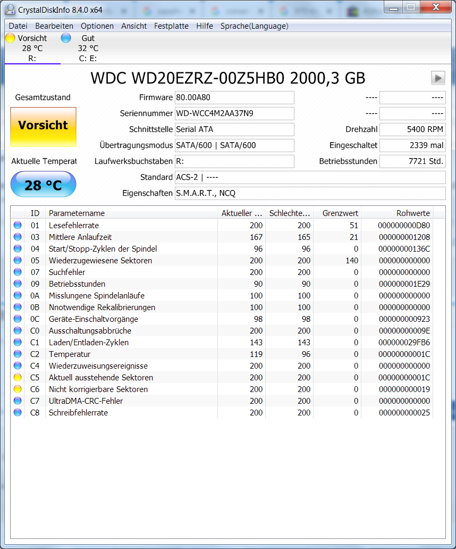The height and width of the screenshot is (549, 456).
Task: Open the Optionen menu
Action: pyautogui.click(x=97, y=26)
